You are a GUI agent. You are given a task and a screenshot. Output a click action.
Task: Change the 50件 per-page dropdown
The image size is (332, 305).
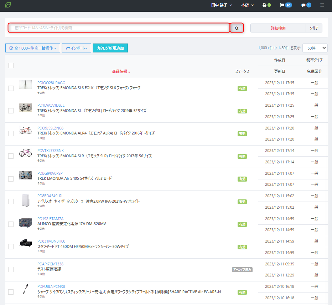(317, 48)
